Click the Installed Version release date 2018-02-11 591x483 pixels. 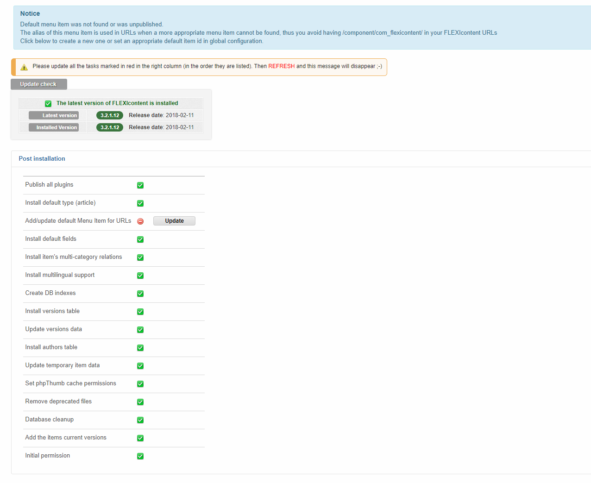pos(180,127)
